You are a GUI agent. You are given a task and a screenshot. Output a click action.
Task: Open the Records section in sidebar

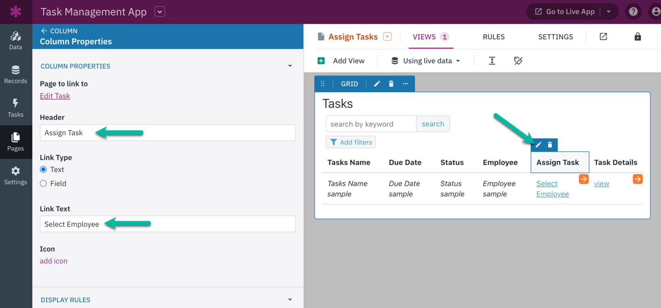click(15, 74)
